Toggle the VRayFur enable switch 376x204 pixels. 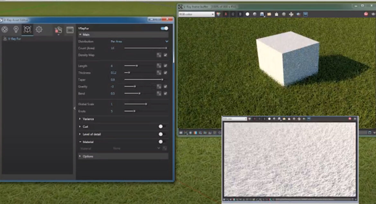tap(164, 28)
